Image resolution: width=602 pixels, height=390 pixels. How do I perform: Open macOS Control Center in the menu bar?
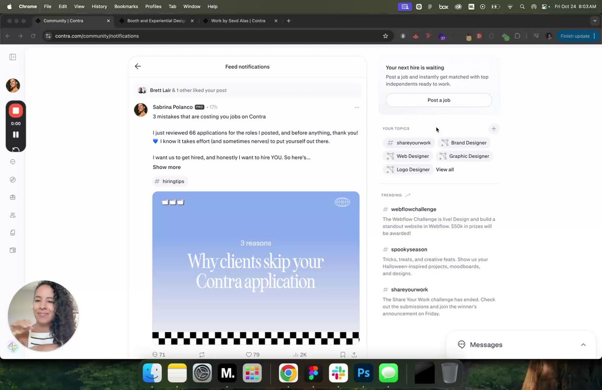546,7
